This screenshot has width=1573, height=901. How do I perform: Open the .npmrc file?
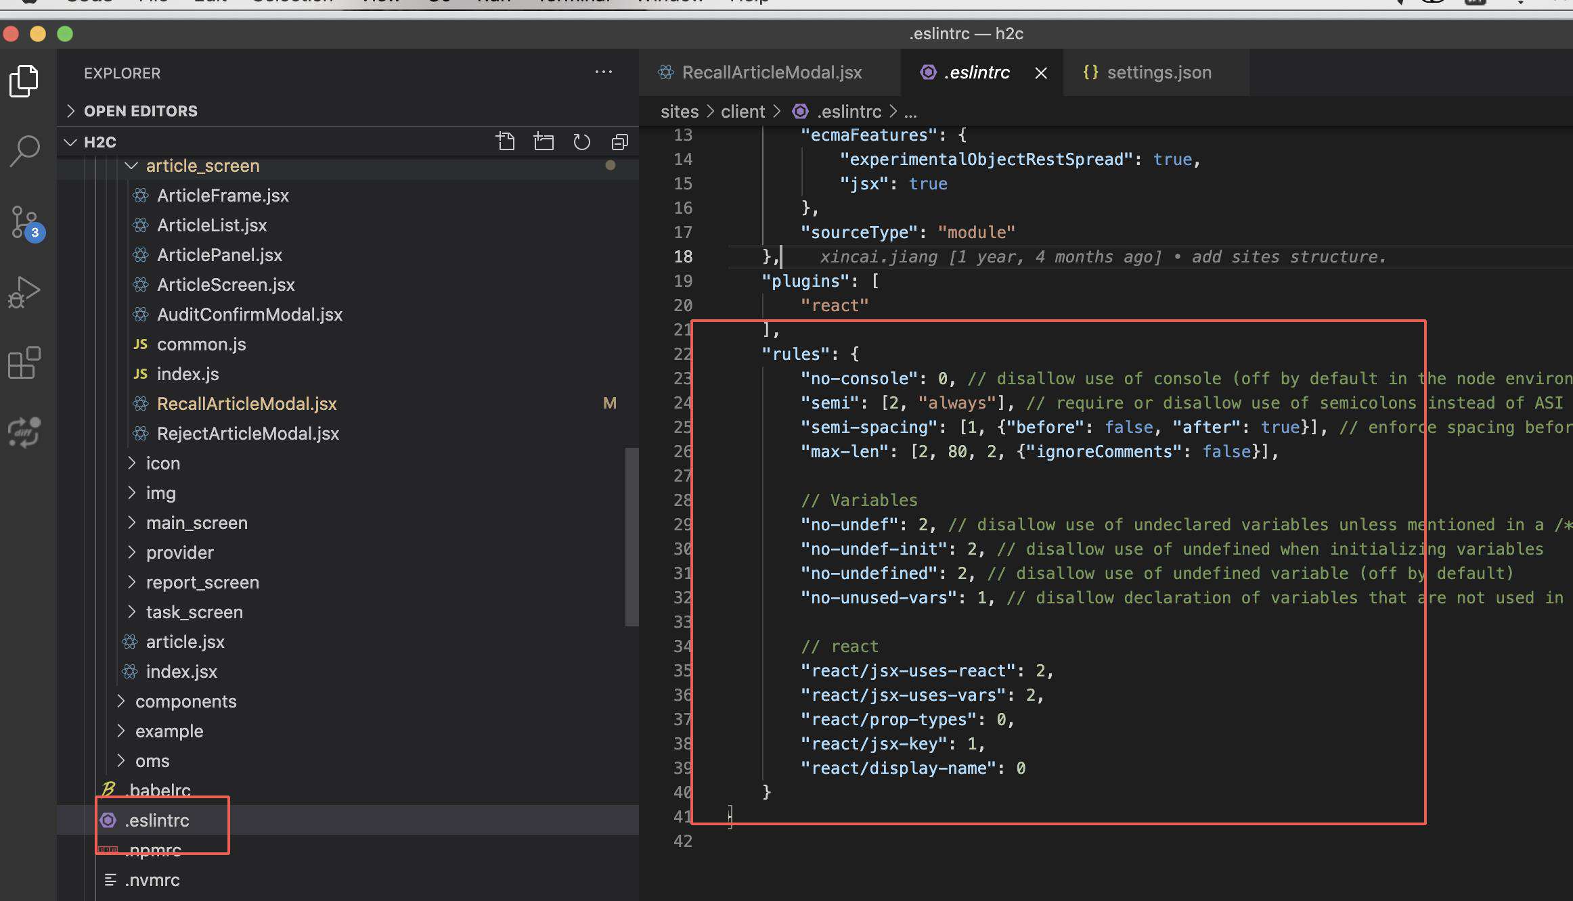[x=153, y=850]
